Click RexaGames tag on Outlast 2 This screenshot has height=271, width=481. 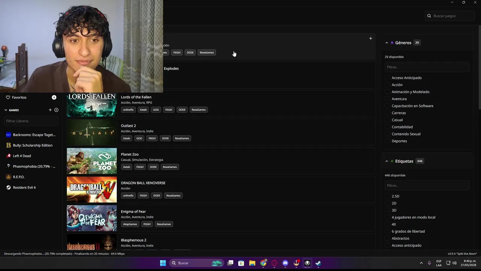click(x=182, y=138)
